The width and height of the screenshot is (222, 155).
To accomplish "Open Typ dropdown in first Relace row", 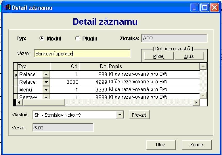I will (x=46, y=74).
